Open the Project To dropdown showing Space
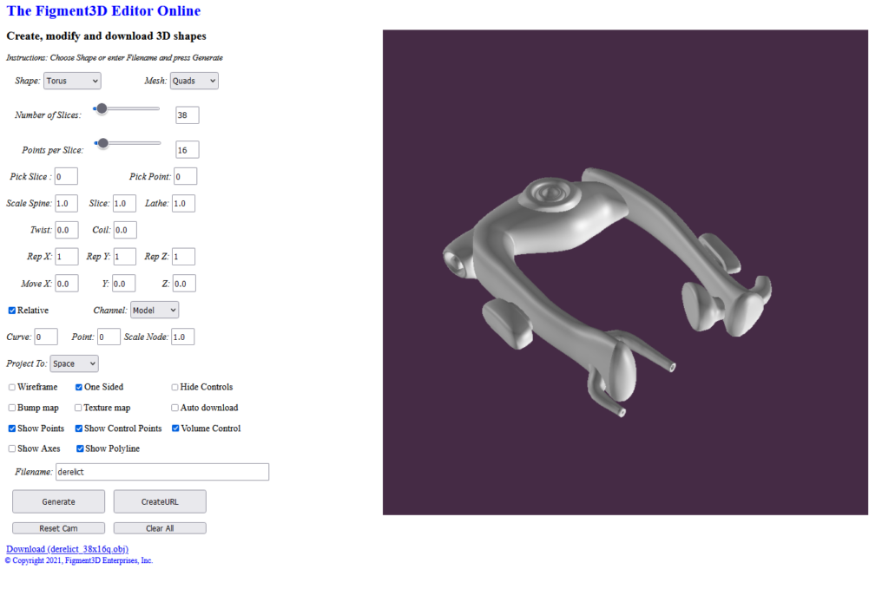Image resolution: width=889 pixels, height=602 pixels. click(x=74, y=363)
